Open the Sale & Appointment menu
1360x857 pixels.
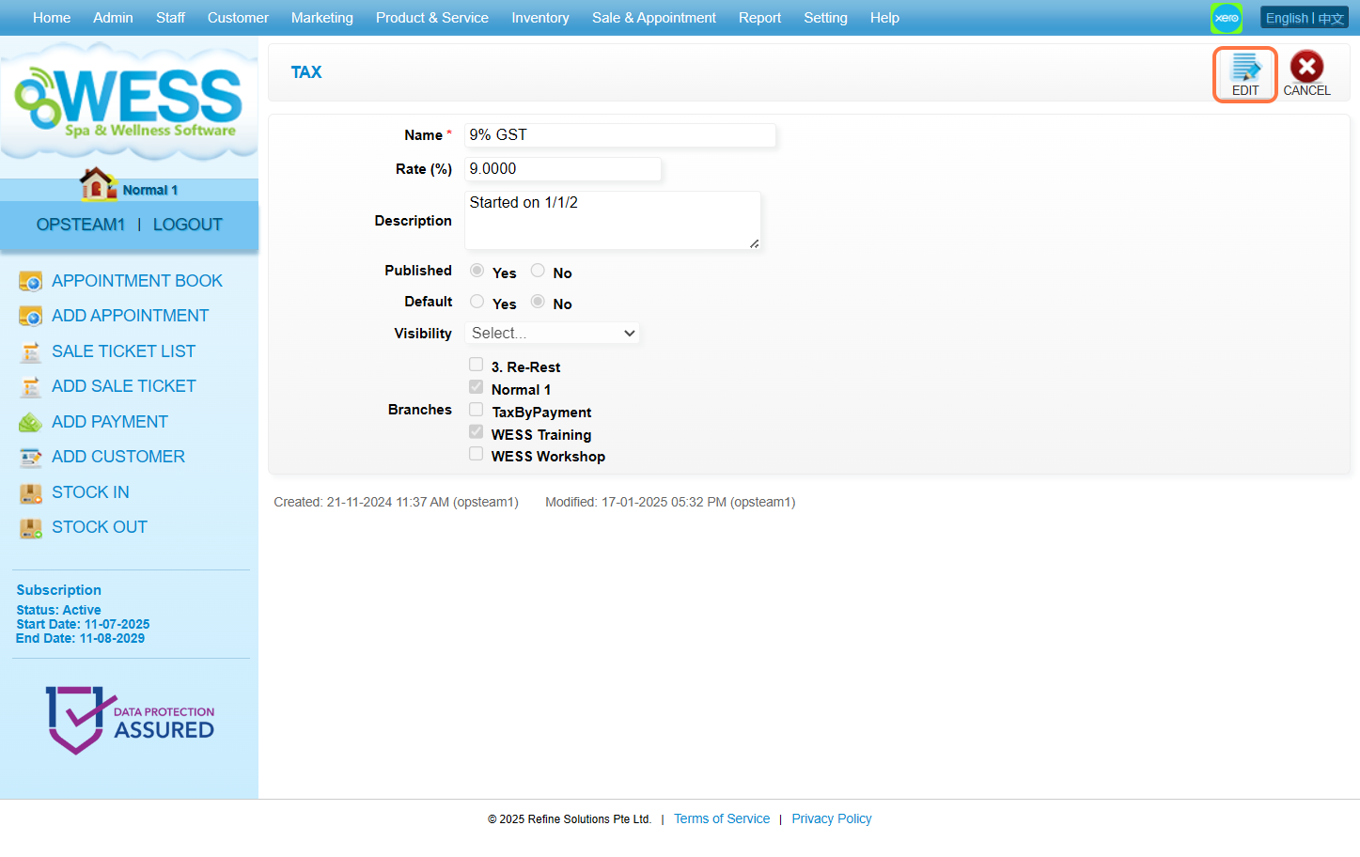(x=653, y=18)
